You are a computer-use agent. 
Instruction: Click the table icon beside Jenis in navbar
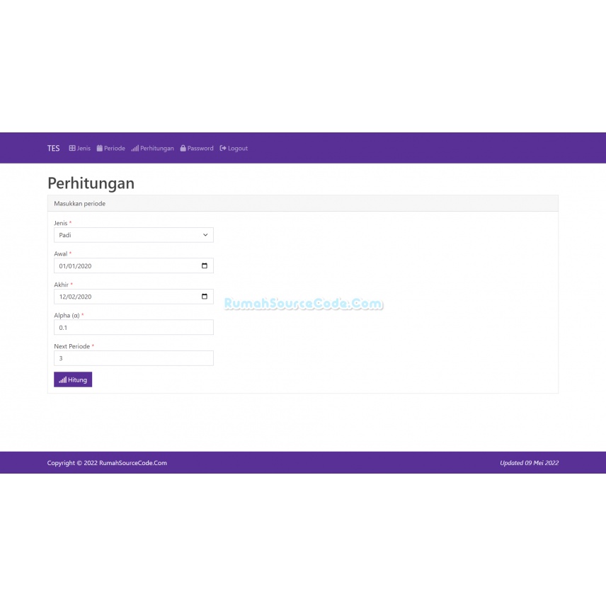click(72, 149)
